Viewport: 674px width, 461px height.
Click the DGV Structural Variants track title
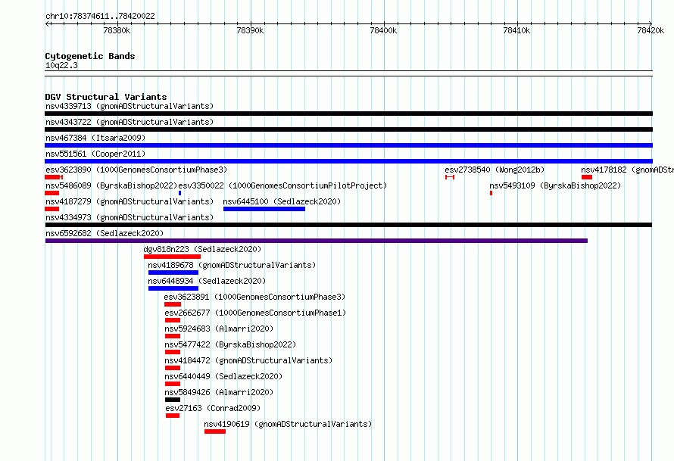(x=106, y=97)
